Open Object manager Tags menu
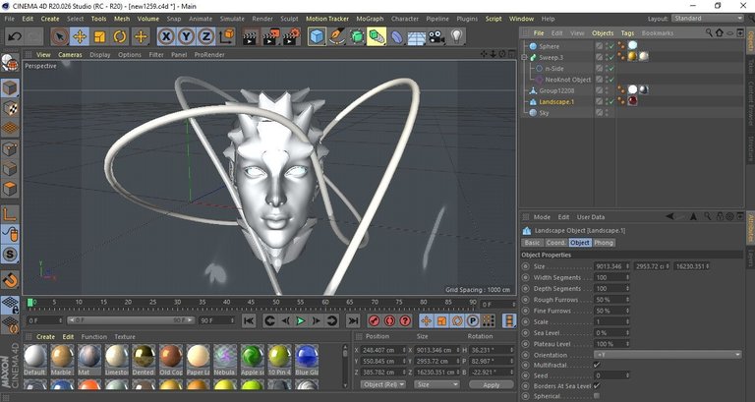 [x=627, y=33]
